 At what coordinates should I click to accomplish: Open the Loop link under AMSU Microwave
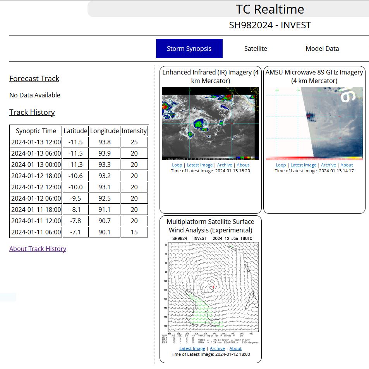click(281, 165)
